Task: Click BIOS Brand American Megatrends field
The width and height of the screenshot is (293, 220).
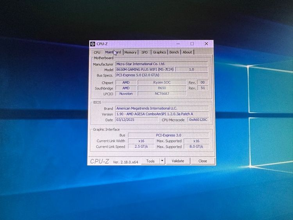Action: pos(162,108)
